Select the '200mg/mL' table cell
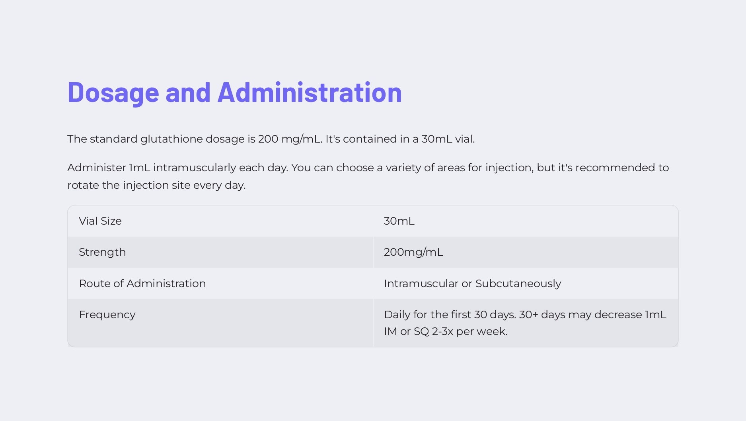Screen dimensions: 746x421 [413, 252]
